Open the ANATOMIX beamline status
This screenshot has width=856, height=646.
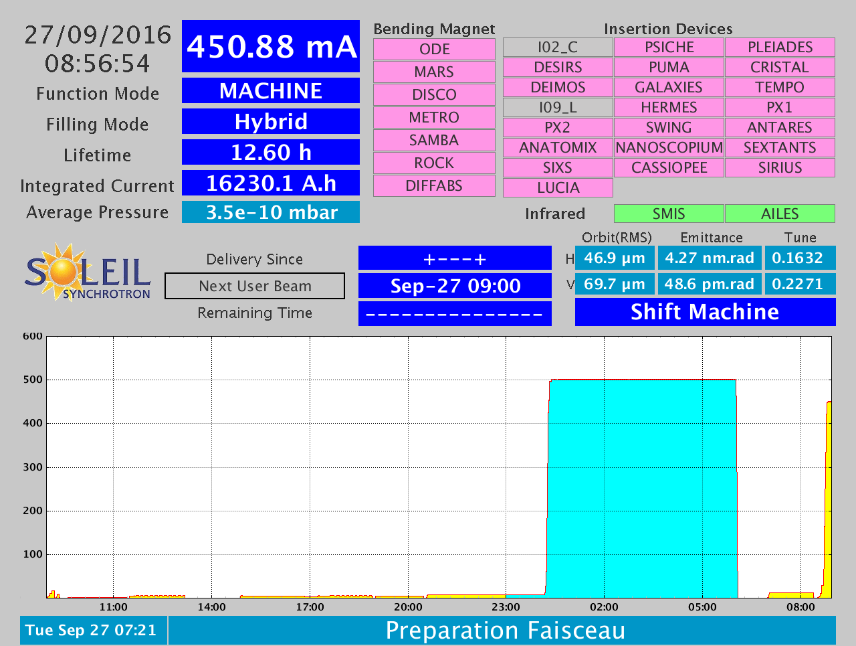558,148
